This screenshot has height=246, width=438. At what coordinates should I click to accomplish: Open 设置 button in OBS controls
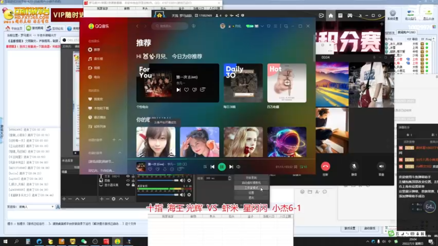pyautogui.click(x=251, y=193)
